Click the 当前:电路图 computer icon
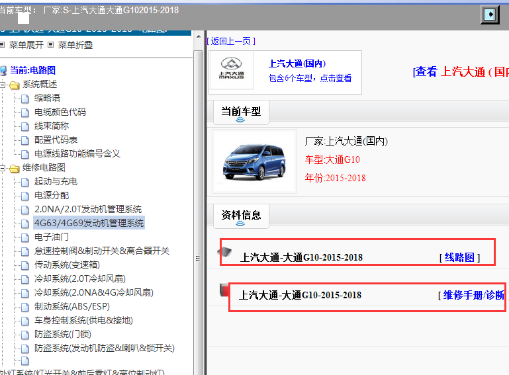 pos(3,70)
